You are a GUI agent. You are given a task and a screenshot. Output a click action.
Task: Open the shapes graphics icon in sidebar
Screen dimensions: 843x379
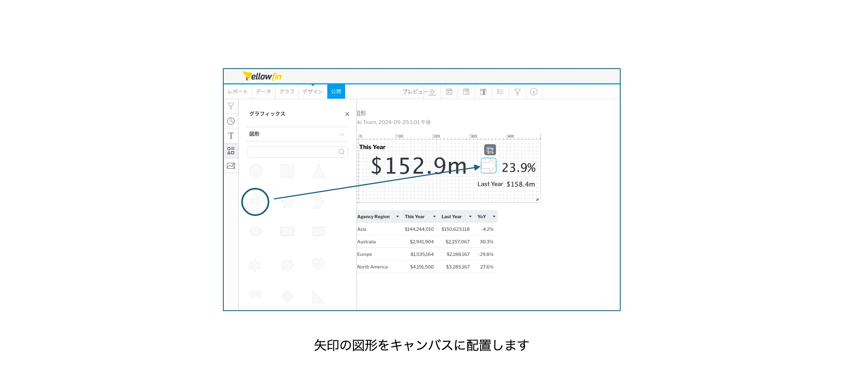coord(231,150)
